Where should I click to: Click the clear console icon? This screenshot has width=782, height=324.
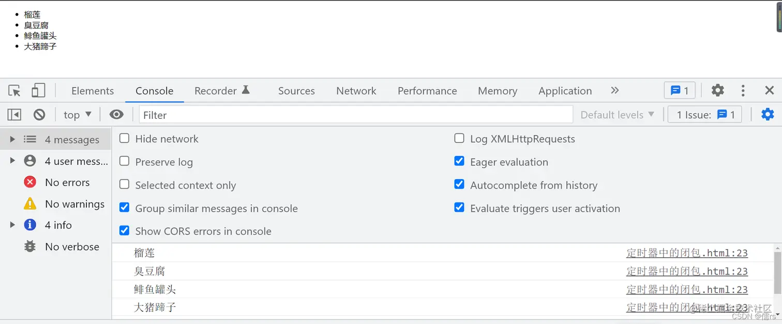pyautogui.click(x=39, y=115)
